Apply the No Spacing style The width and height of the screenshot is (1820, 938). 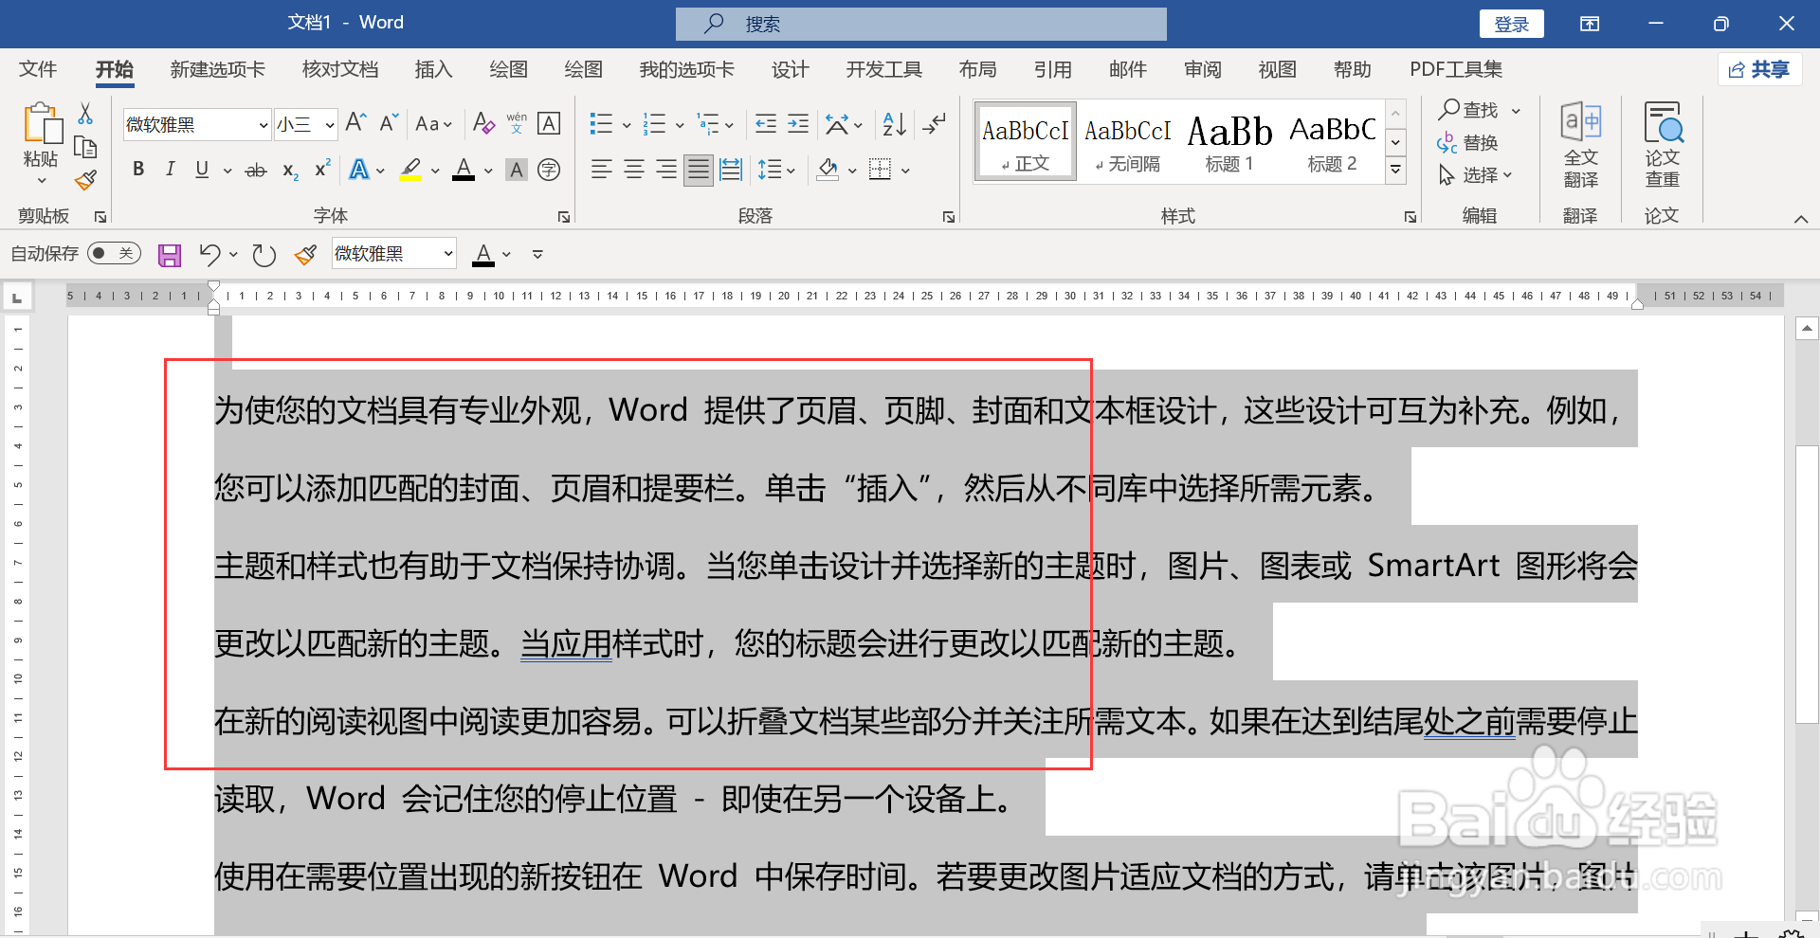point(1127,141)
